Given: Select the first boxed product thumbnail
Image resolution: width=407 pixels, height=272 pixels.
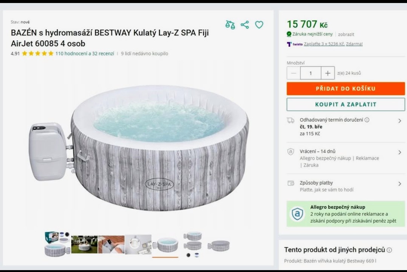Looking at the screenshot, I should (x=57, y=245).
